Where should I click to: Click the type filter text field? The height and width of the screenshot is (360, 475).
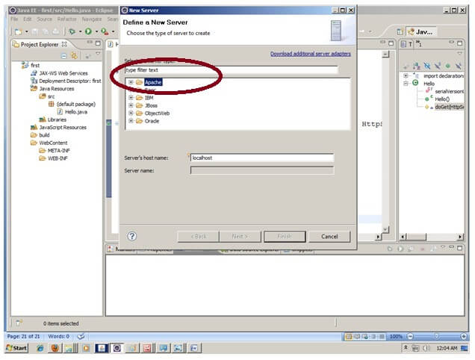232,70
